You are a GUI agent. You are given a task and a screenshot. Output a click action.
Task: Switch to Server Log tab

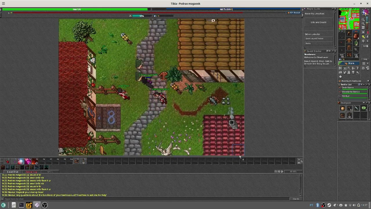(x=31, y=172)
